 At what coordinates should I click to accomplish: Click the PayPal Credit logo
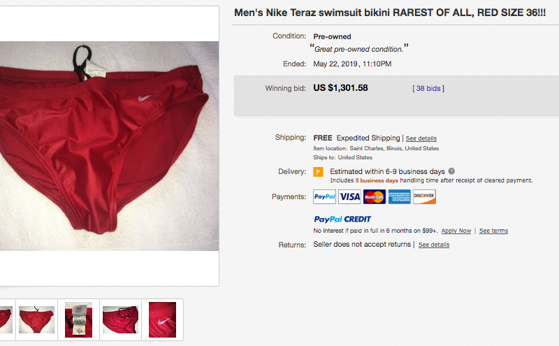[x=342, y=219]
